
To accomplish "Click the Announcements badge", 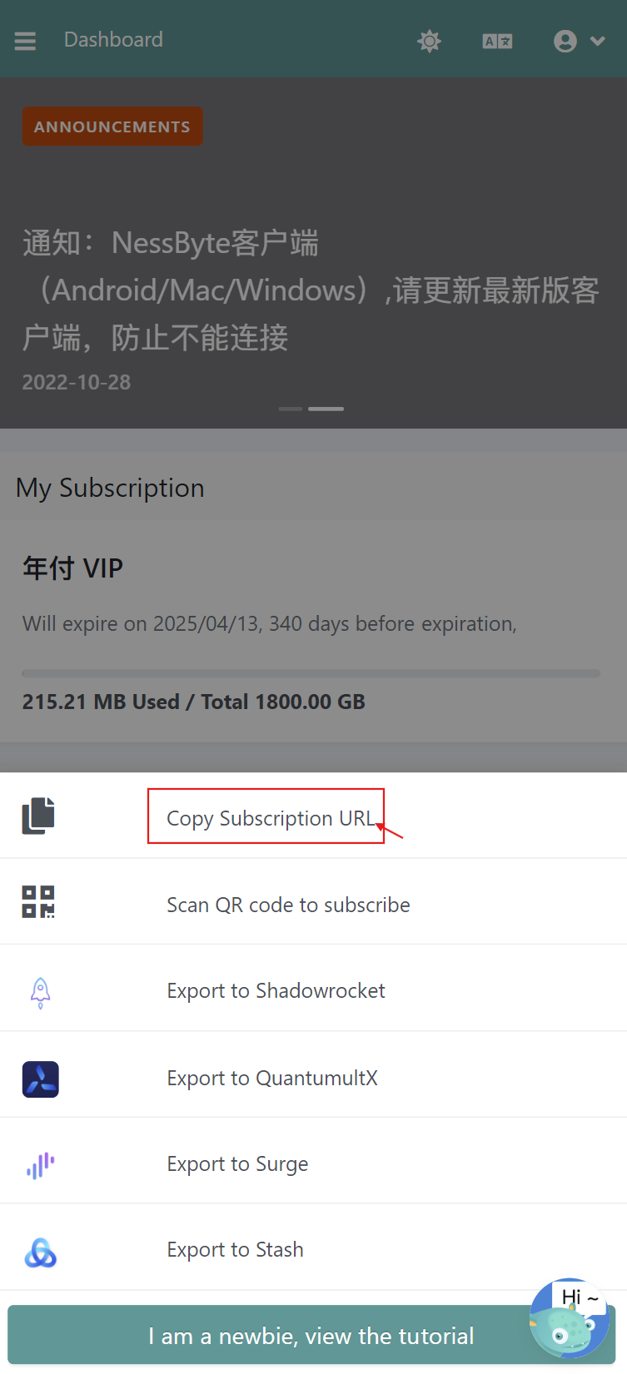I will 112,126.
